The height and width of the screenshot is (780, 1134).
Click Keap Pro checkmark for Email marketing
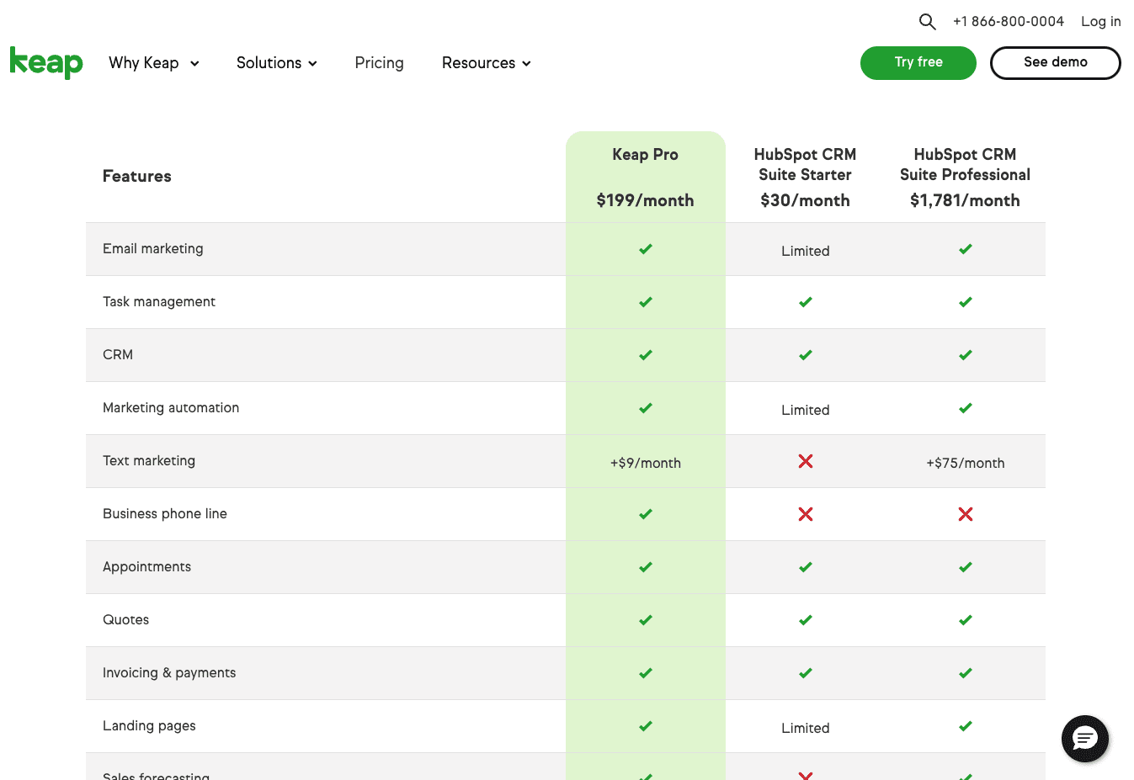click(x=646, y=249)
